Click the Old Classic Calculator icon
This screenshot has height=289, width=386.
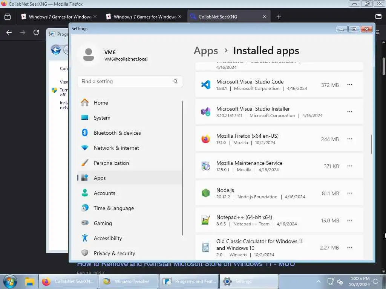click(x=206, y=248)
